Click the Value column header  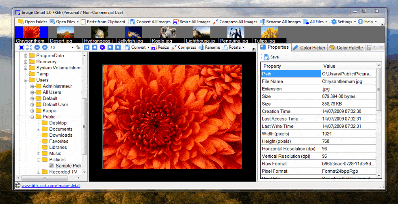point(348,66)
